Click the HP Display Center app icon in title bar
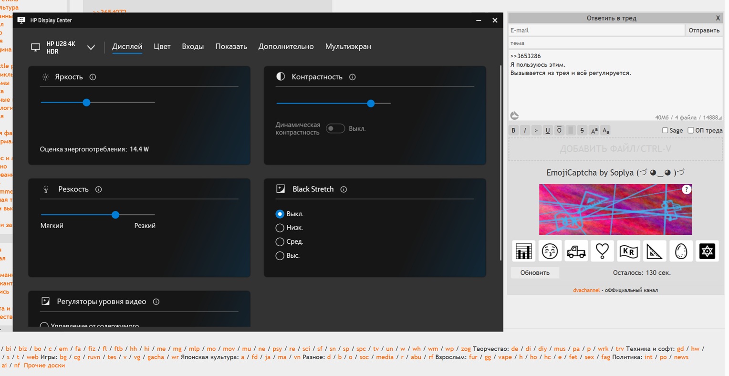This screenshot has width=729, height=376. click(21, 20)
